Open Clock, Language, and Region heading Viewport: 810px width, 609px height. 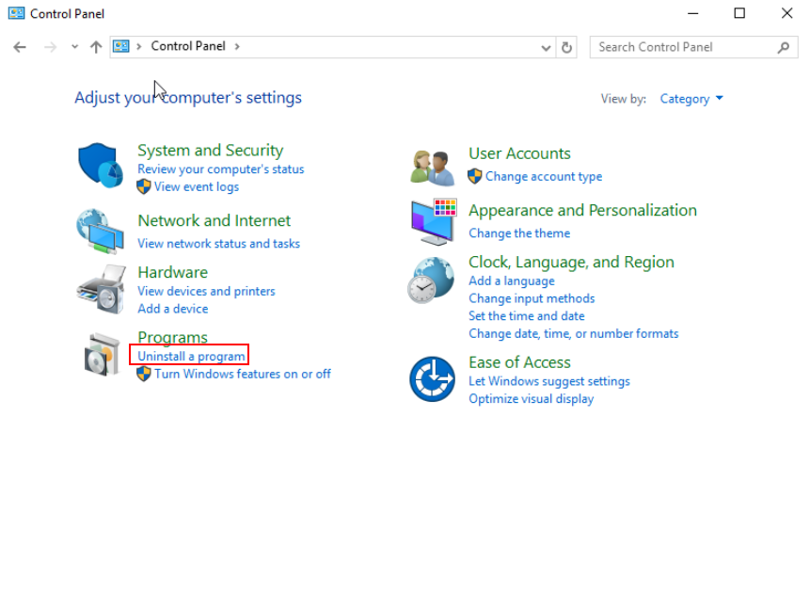(571, 262)
